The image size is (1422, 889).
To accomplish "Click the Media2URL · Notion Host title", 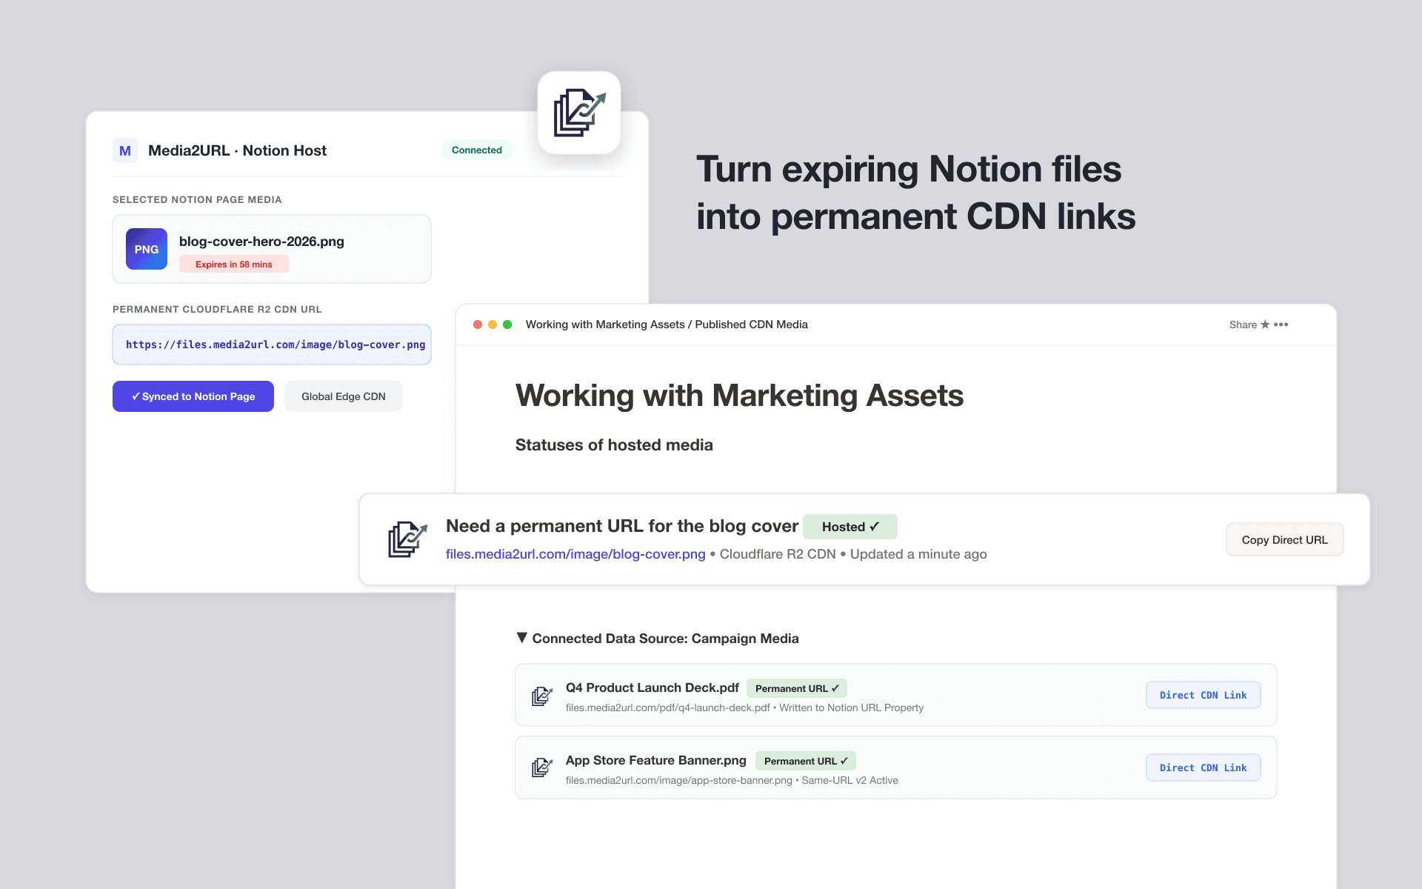I will coord(237,150).
